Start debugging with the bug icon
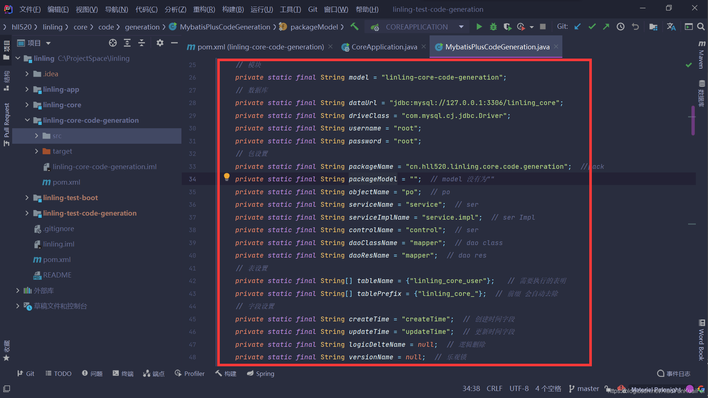The height and width of the screenshot is (398, 708). point(493,27)
